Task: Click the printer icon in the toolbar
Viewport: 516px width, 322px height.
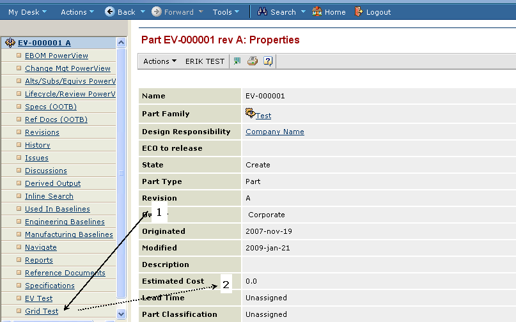Action: point(253,61)
